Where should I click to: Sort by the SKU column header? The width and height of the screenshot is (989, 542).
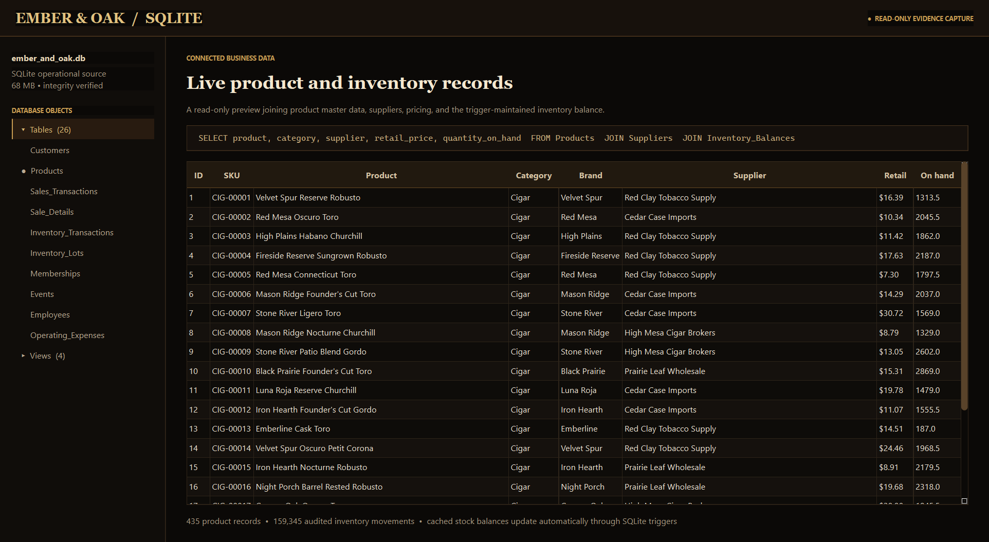coord(232,176)
